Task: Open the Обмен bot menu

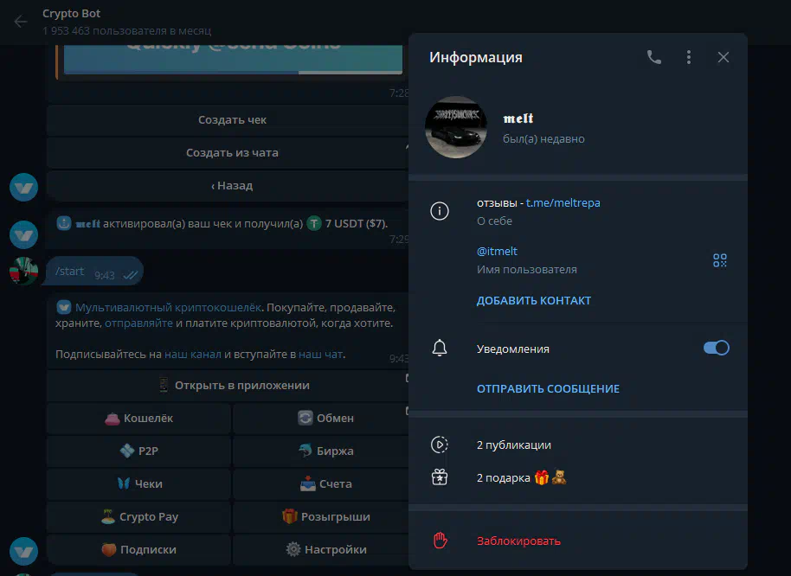Action: [321, 419]
